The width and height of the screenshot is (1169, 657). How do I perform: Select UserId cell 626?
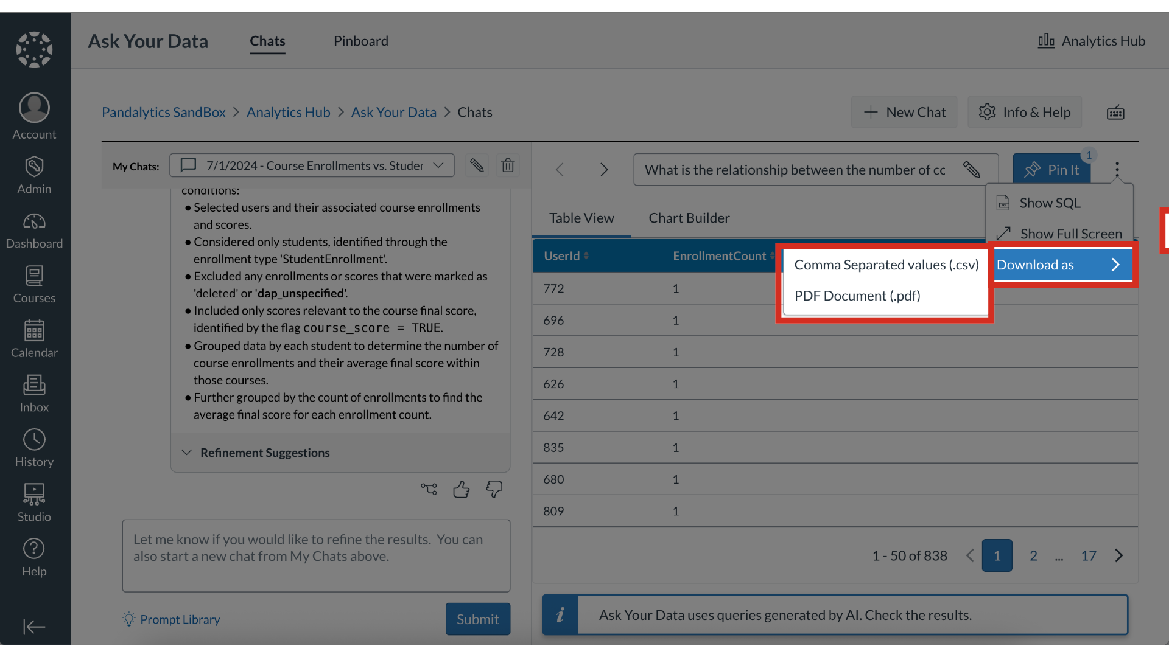(x=553, y=384)
